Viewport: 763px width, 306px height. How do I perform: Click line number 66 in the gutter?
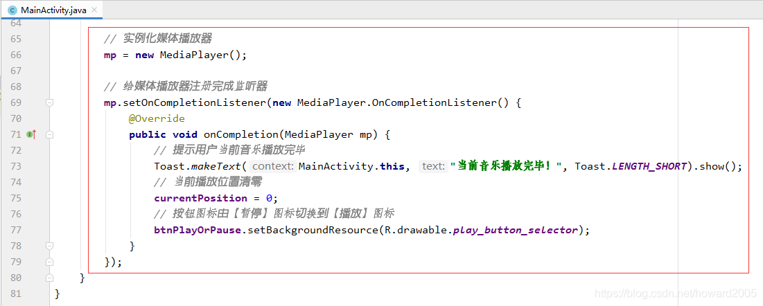point(15,55)
